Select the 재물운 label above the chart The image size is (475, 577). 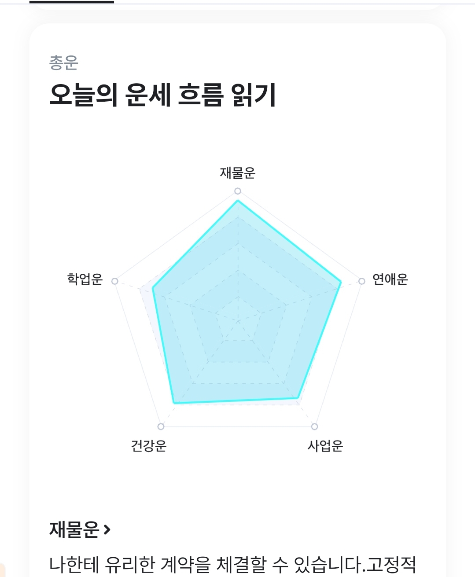click(x=238, y=173)
